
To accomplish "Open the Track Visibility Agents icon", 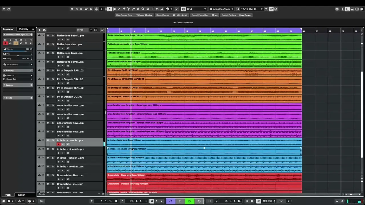I will tap(91, 30).
